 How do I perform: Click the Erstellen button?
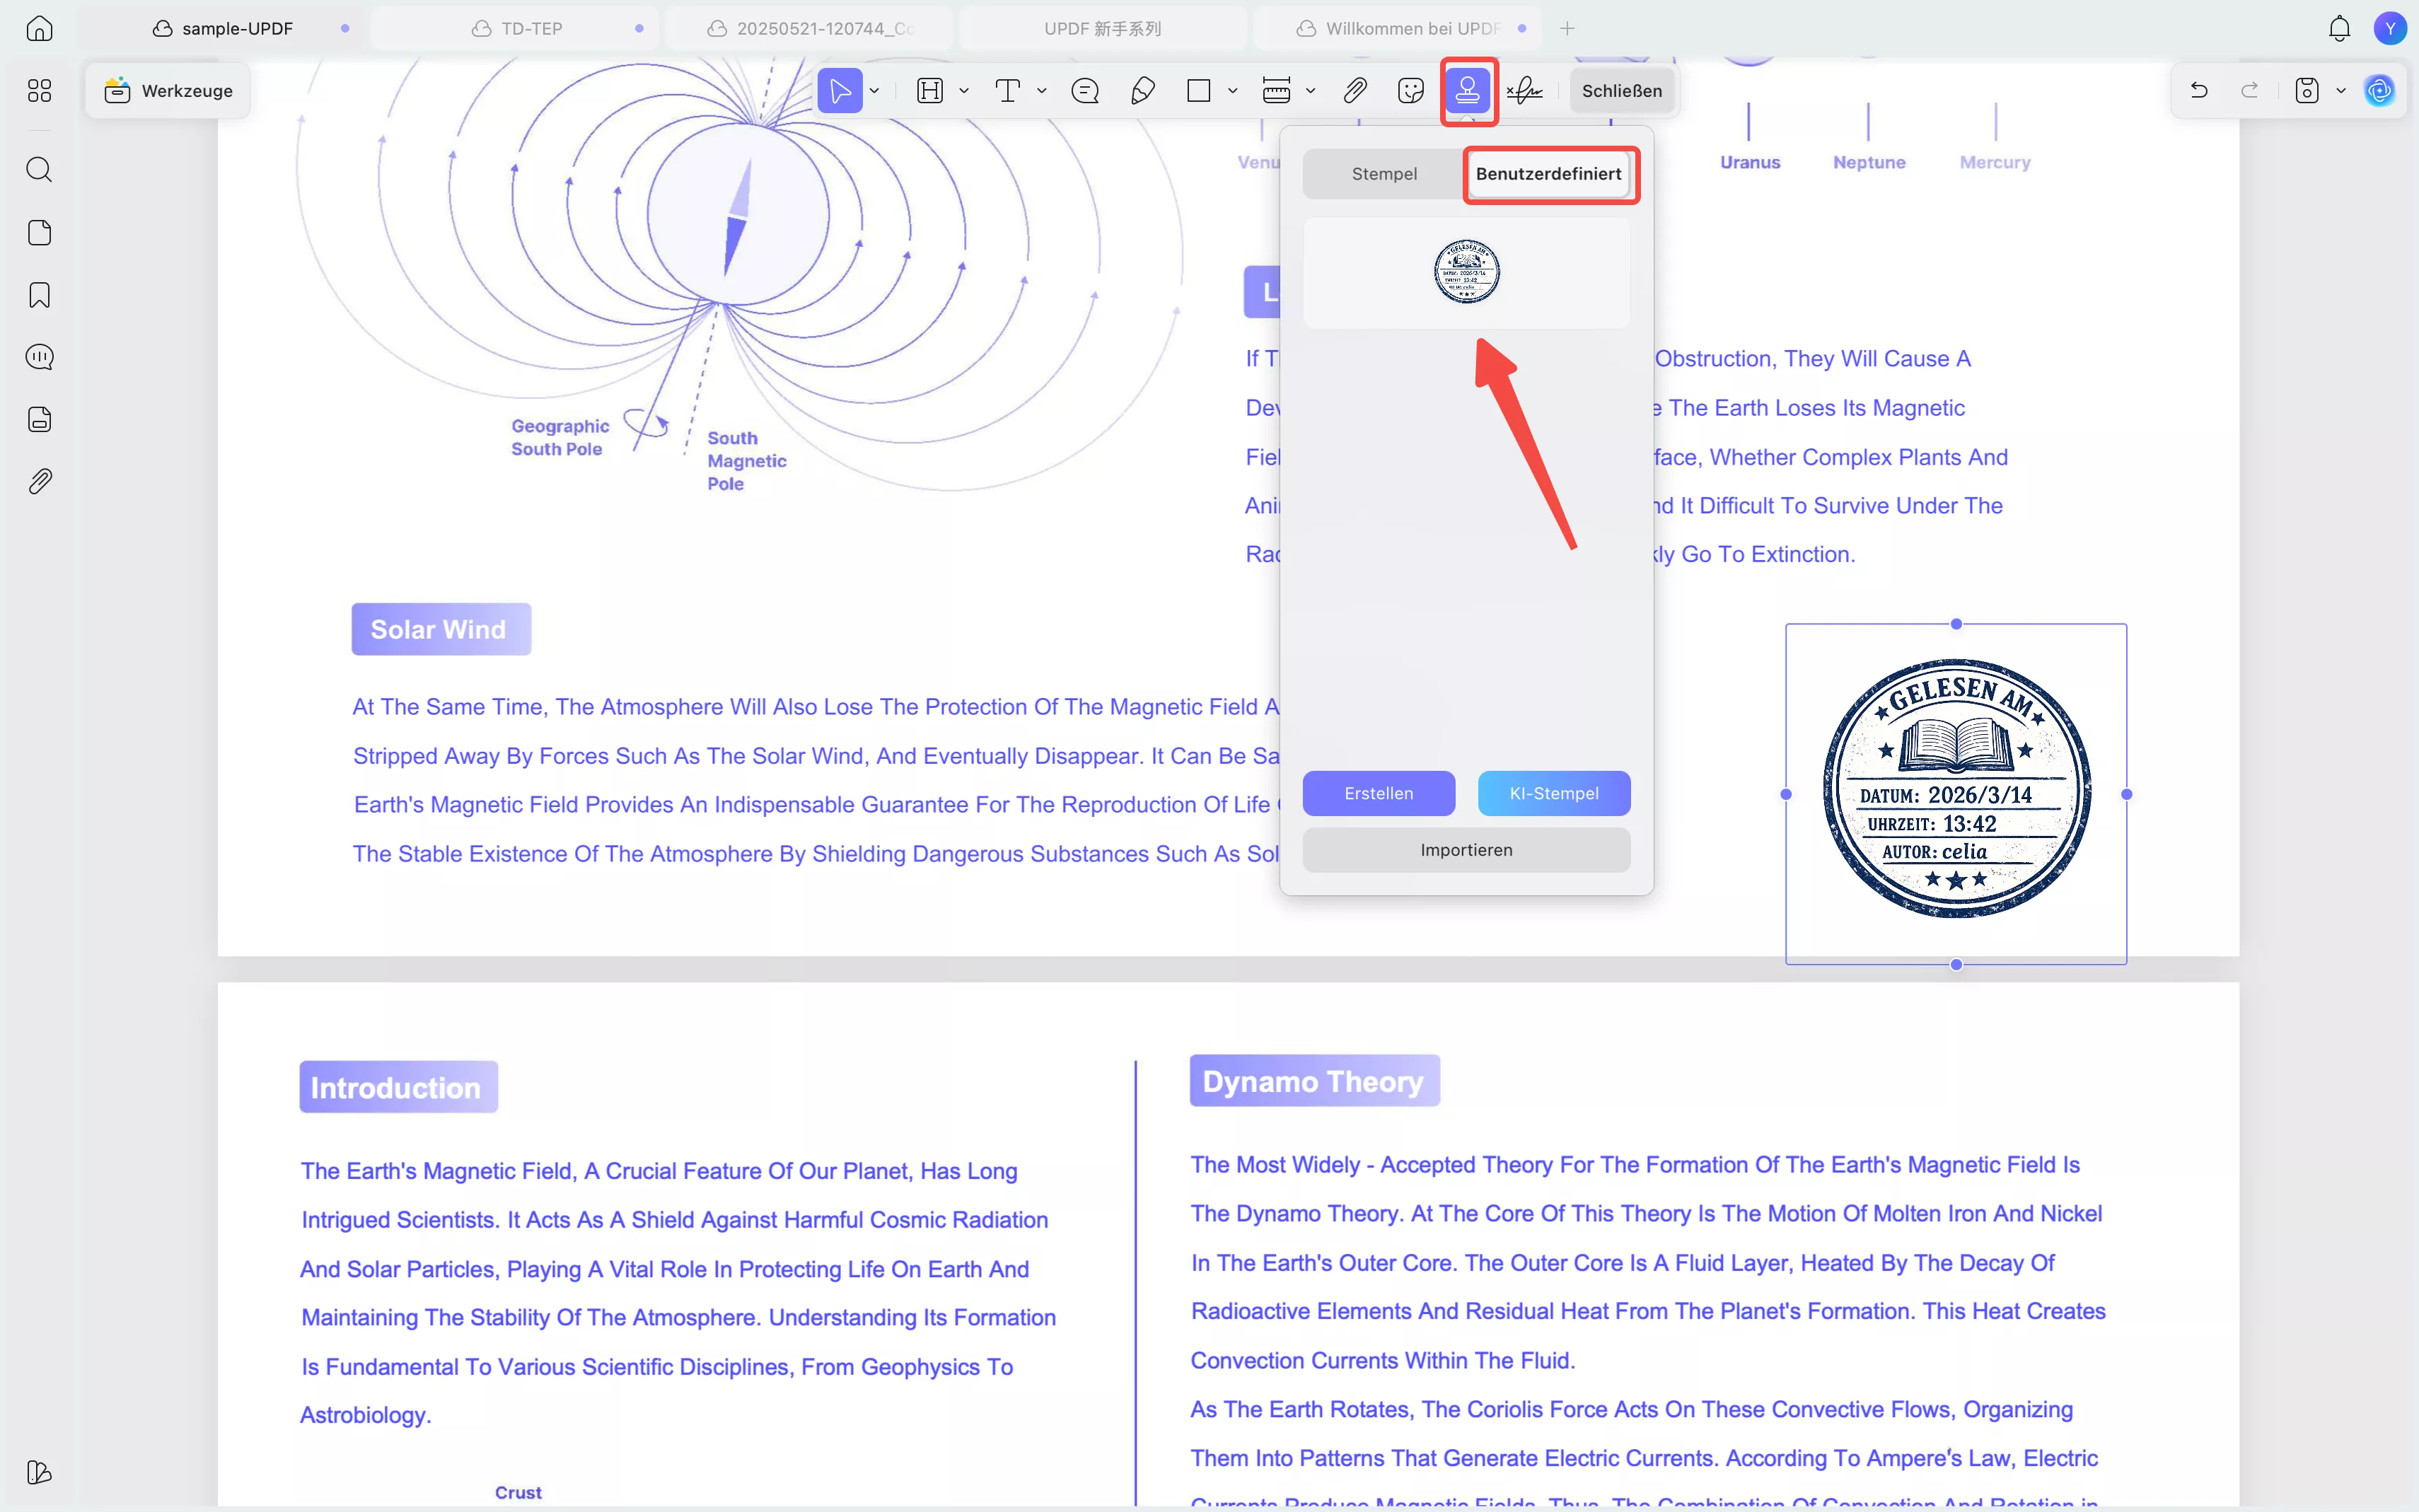[x=1378, y=793]
